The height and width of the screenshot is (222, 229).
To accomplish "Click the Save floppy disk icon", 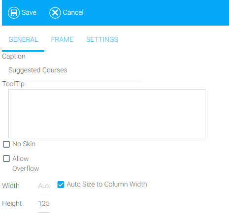I will click(x=14, y=13).
